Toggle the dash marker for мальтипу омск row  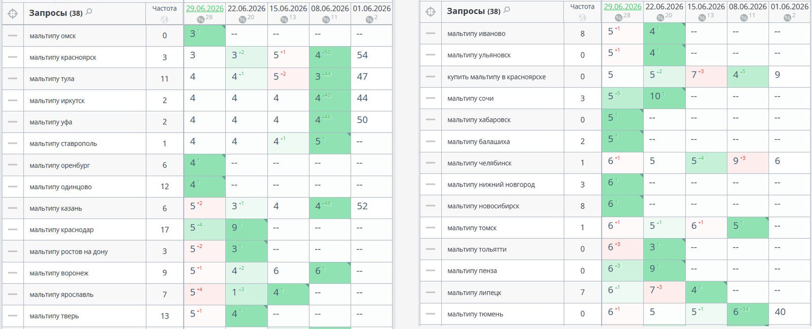coord(13,36)
